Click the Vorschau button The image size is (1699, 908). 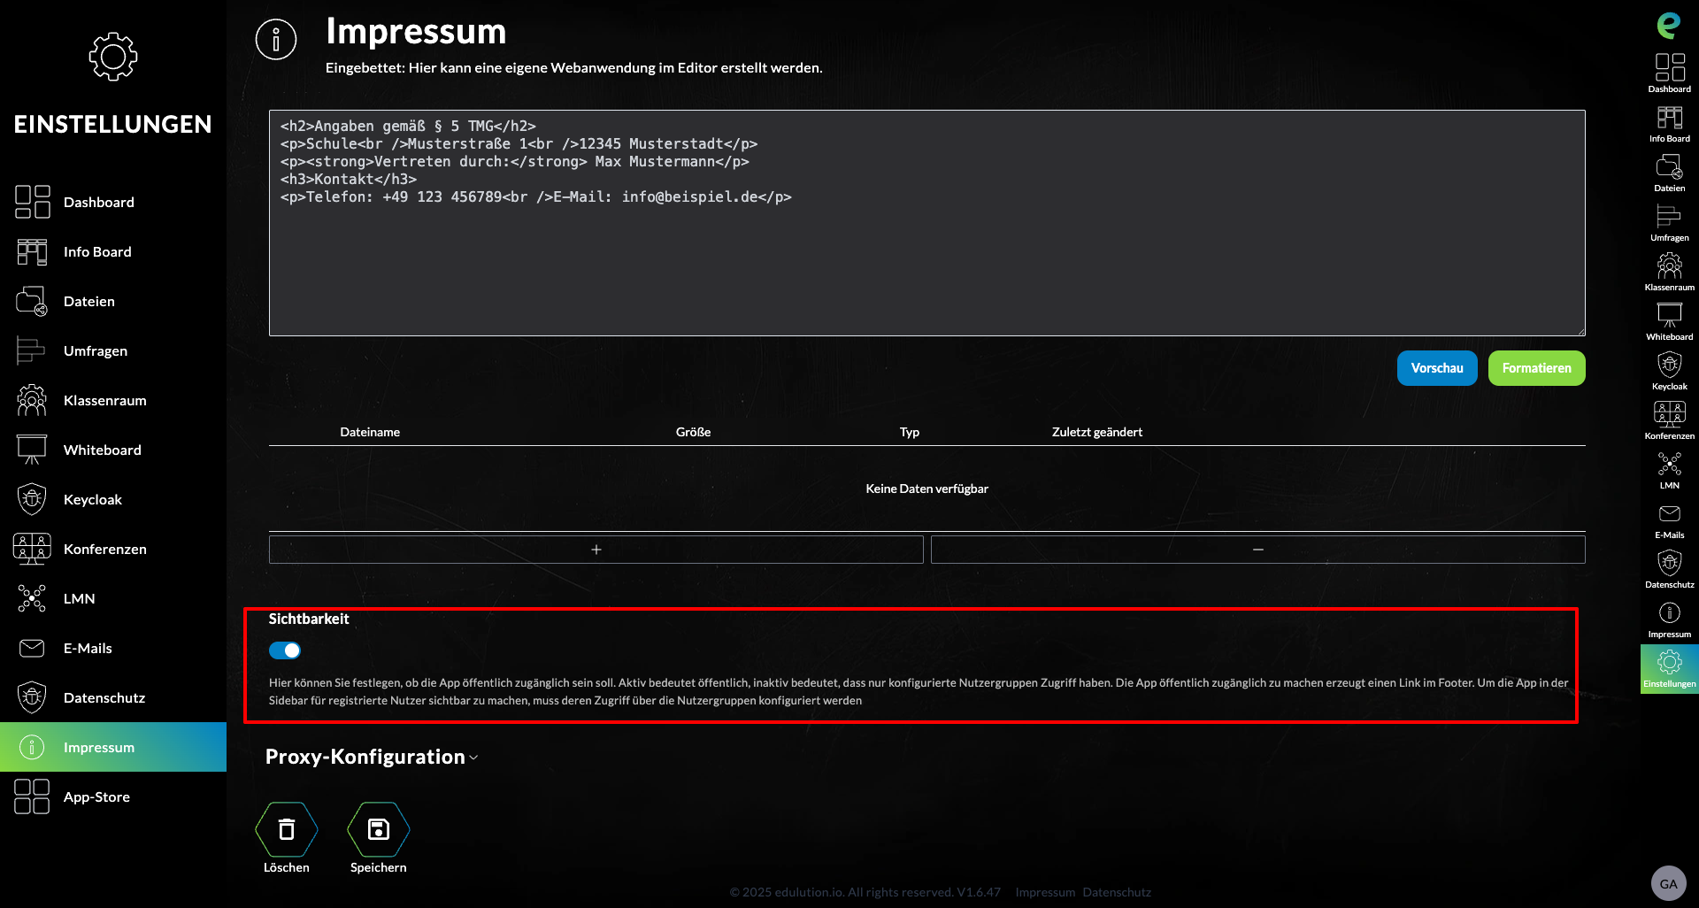pos(1436,368)
